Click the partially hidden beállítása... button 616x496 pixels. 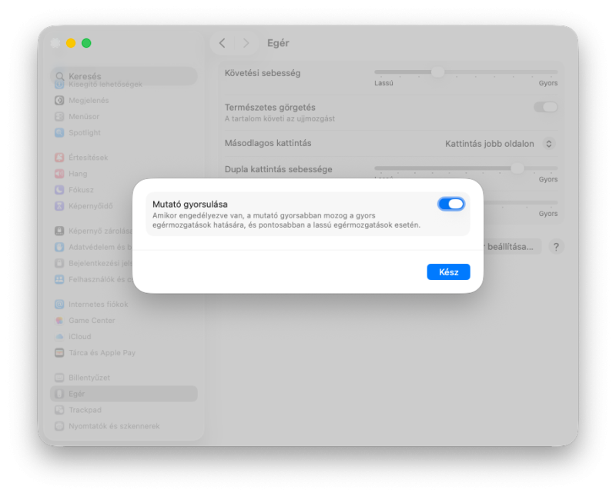click(512, 247)
